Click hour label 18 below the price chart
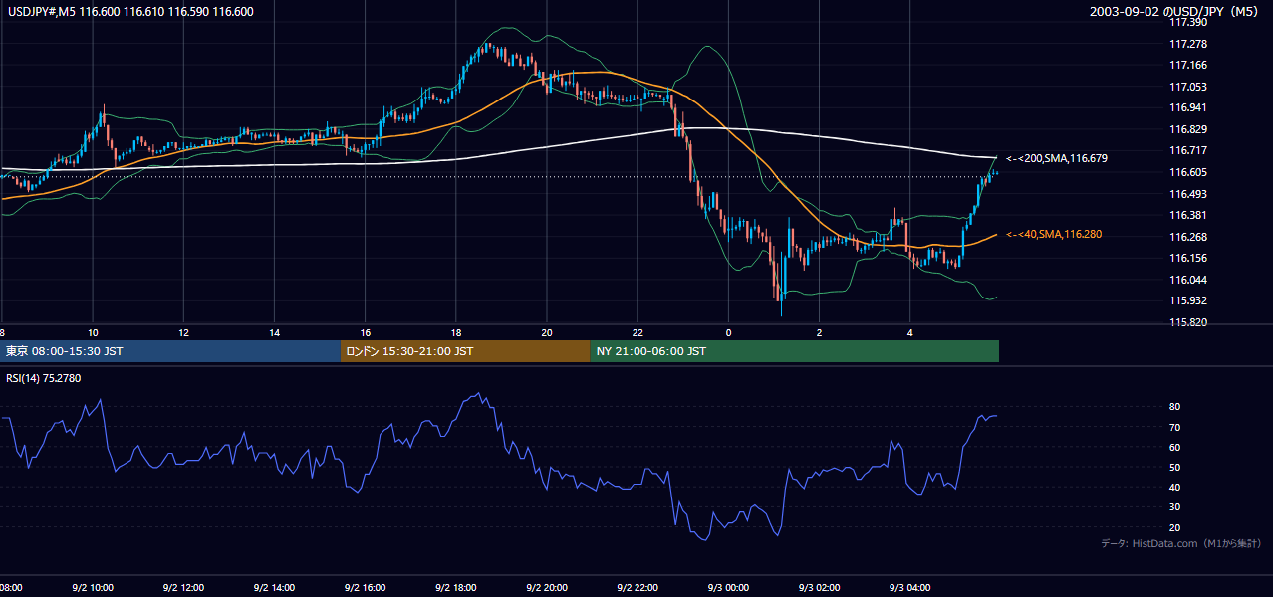Viewport: 1273px width, 597px height. pos(456,332)
